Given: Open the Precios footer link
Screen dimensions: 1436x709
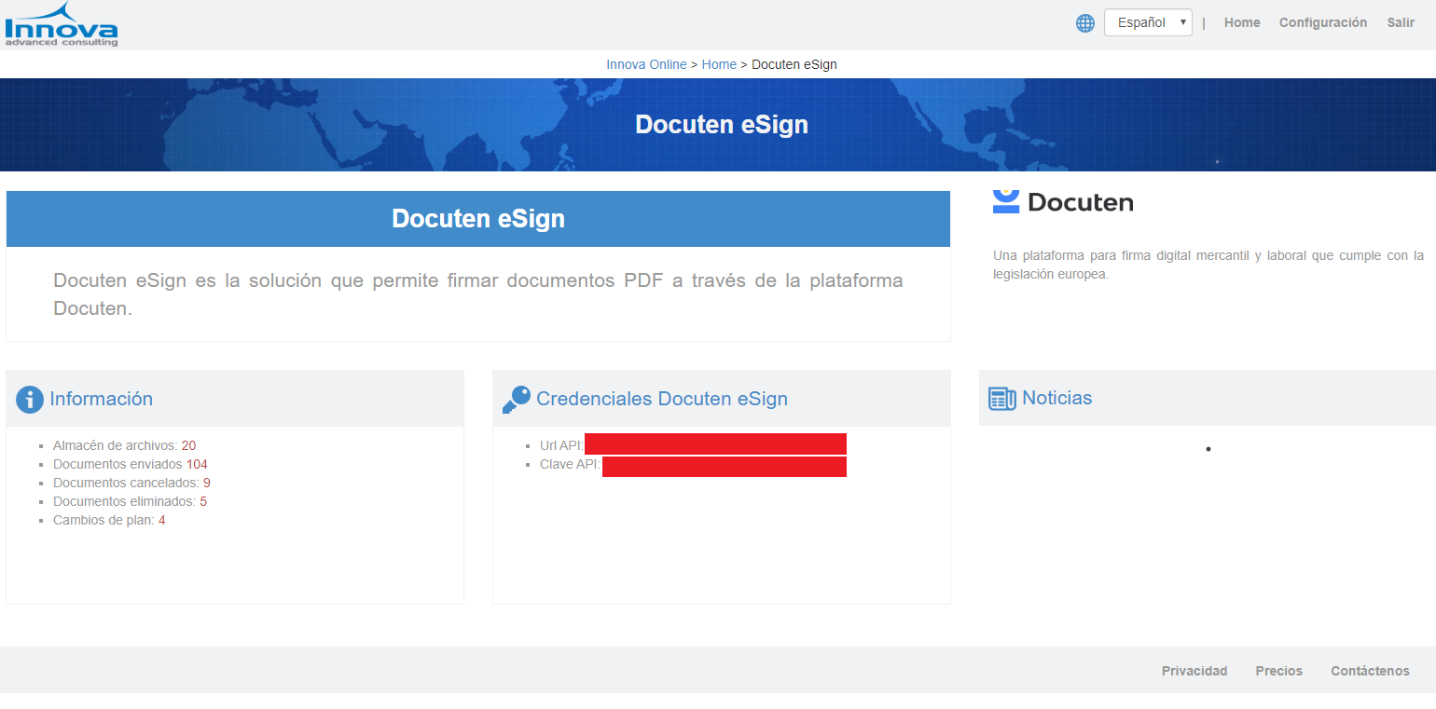Looking at the screenshot, I should coord(1279,671).
